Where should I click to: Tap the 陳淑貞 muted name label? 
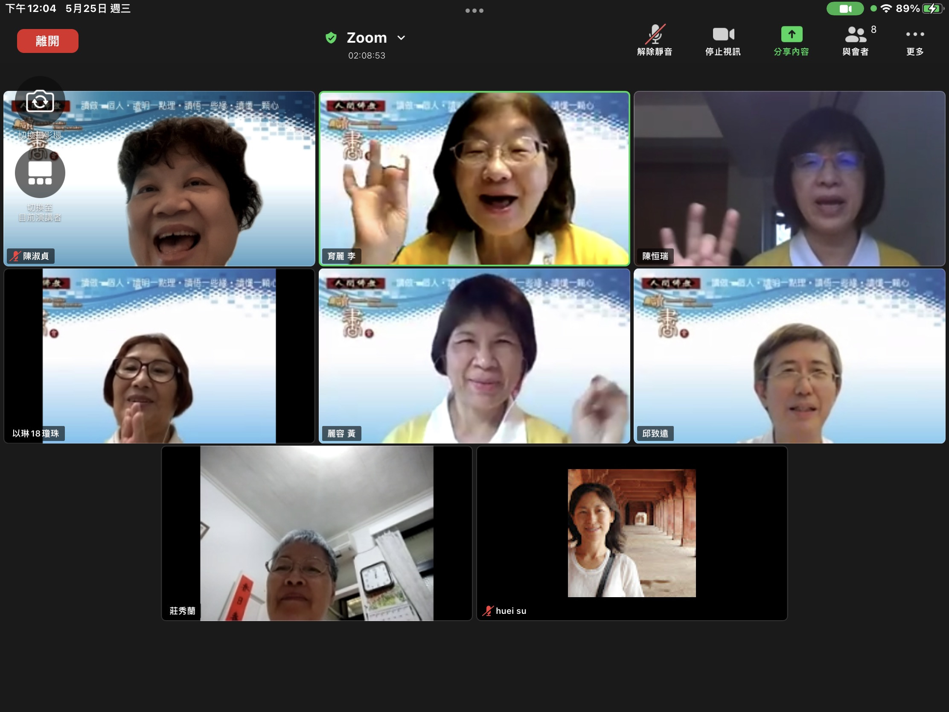click(x=30, y=256)
